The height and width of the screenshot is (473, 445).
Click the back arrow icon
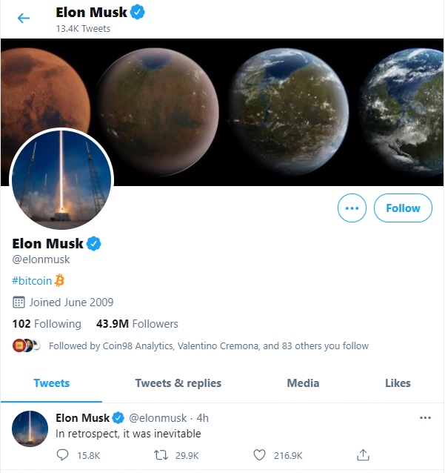pyautogui.click(x=24, y=19)
